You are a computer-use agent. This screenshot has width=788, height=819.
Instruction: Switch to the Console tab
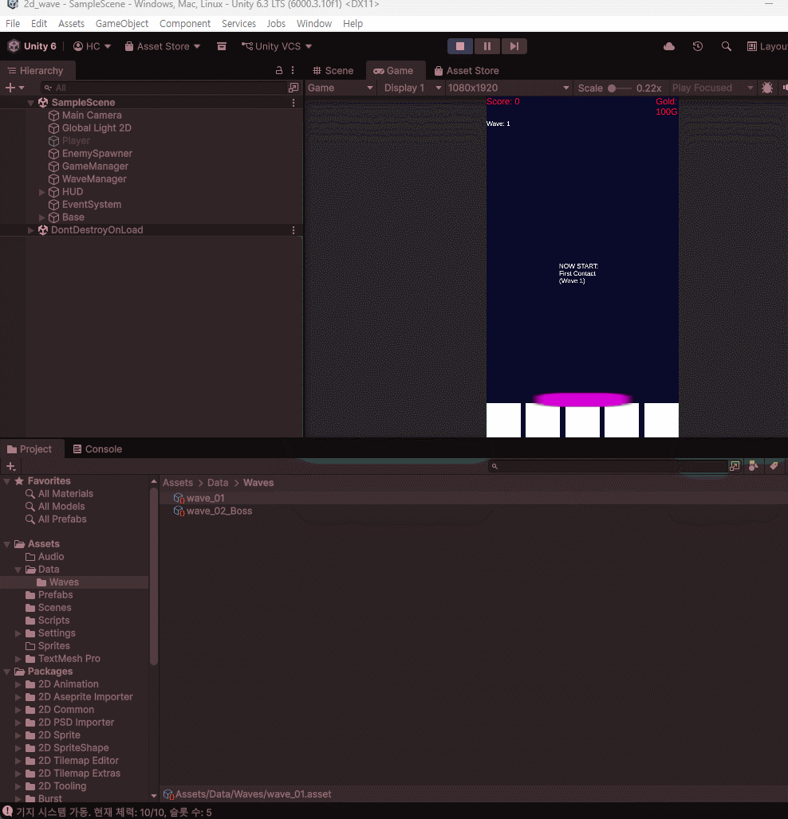click(x=98, y=449)
